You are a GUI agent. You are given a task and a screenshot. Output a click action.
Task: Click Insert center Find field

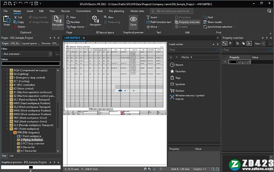click(194, 50)
